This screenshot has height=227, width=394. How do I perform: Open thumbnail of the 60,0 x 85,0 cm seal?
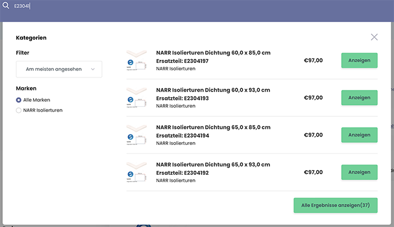pyautogui.click(x=136, y=61)
